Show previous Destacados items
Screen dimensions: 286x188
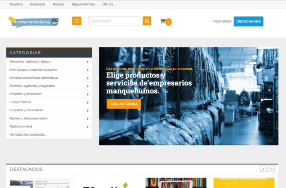click(x=264, y=169)
